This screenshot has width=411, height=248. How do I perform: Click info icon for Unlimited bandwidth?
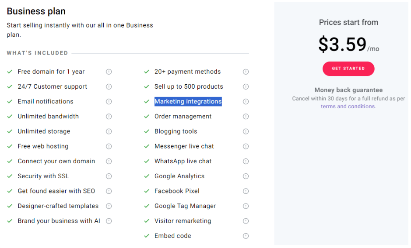(109, 117)
